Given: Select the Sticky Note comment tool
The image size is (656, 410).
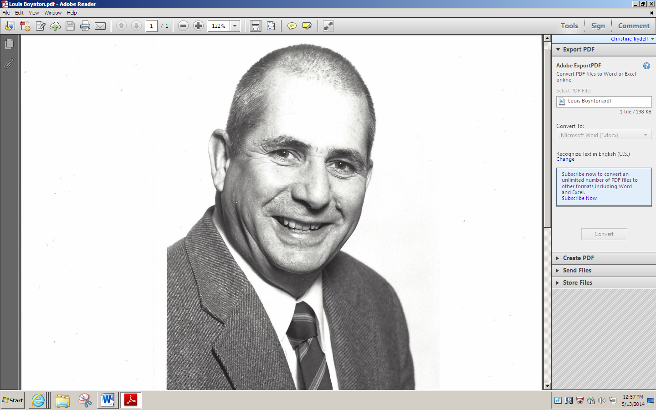Looking at the screenshot, I should (291, 26).
